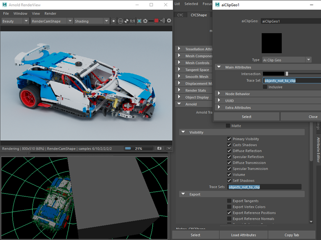Uncheck Primary Visibility checkbox
321x240 pixels.
[229, 139]
